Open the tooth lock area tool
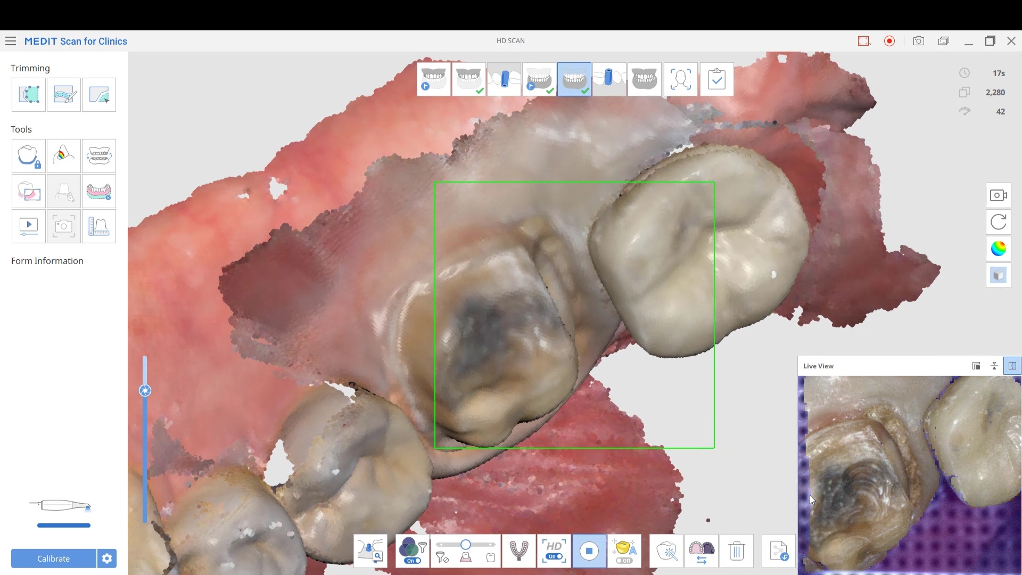The height and width of the screenshot is (575, 1022). [x=29, y=156]
